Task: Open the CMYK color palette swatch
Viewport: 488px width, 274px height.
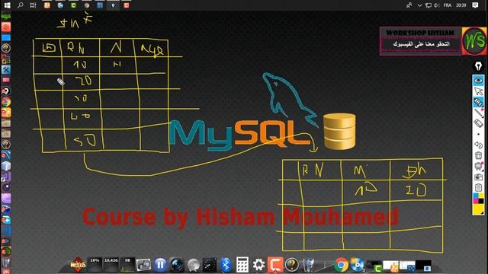Action: pos(478,199)
